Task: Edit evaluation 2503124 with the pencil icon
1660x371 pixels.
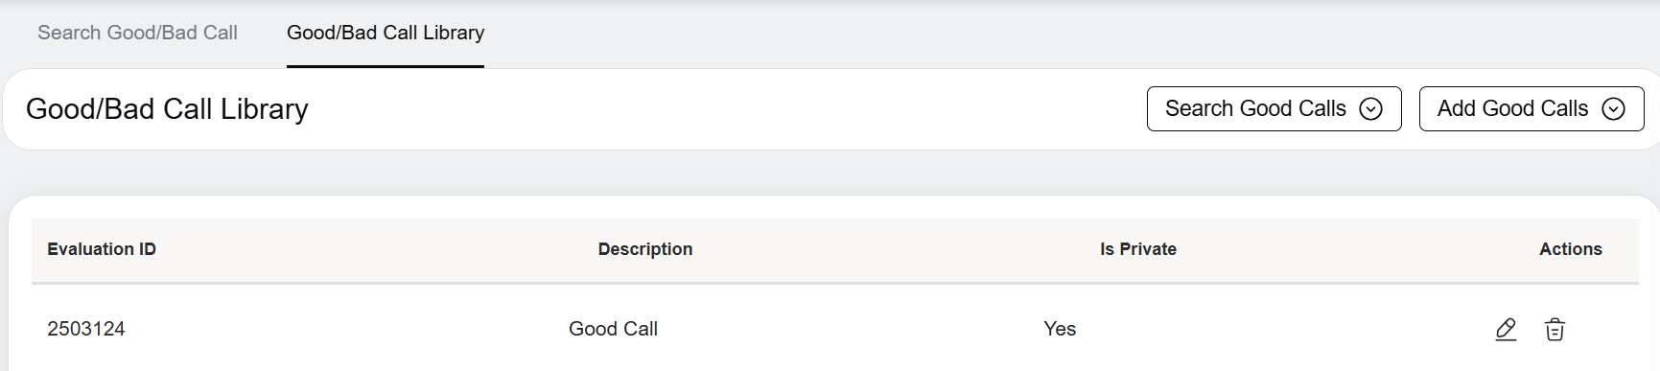Action: pyautogui.click(x=1506, y=330)
